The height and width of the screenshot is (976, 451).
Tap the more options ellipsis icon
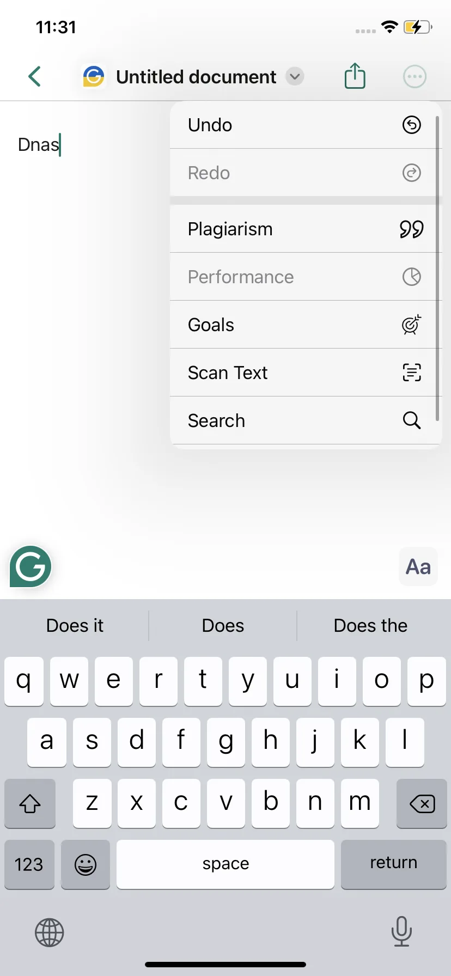(x=415, y=77)
